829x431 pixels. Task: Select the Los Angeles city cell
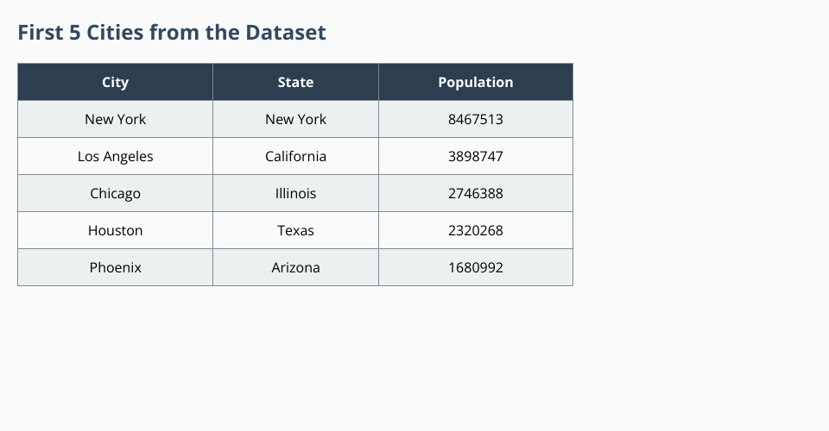(115, 157)
